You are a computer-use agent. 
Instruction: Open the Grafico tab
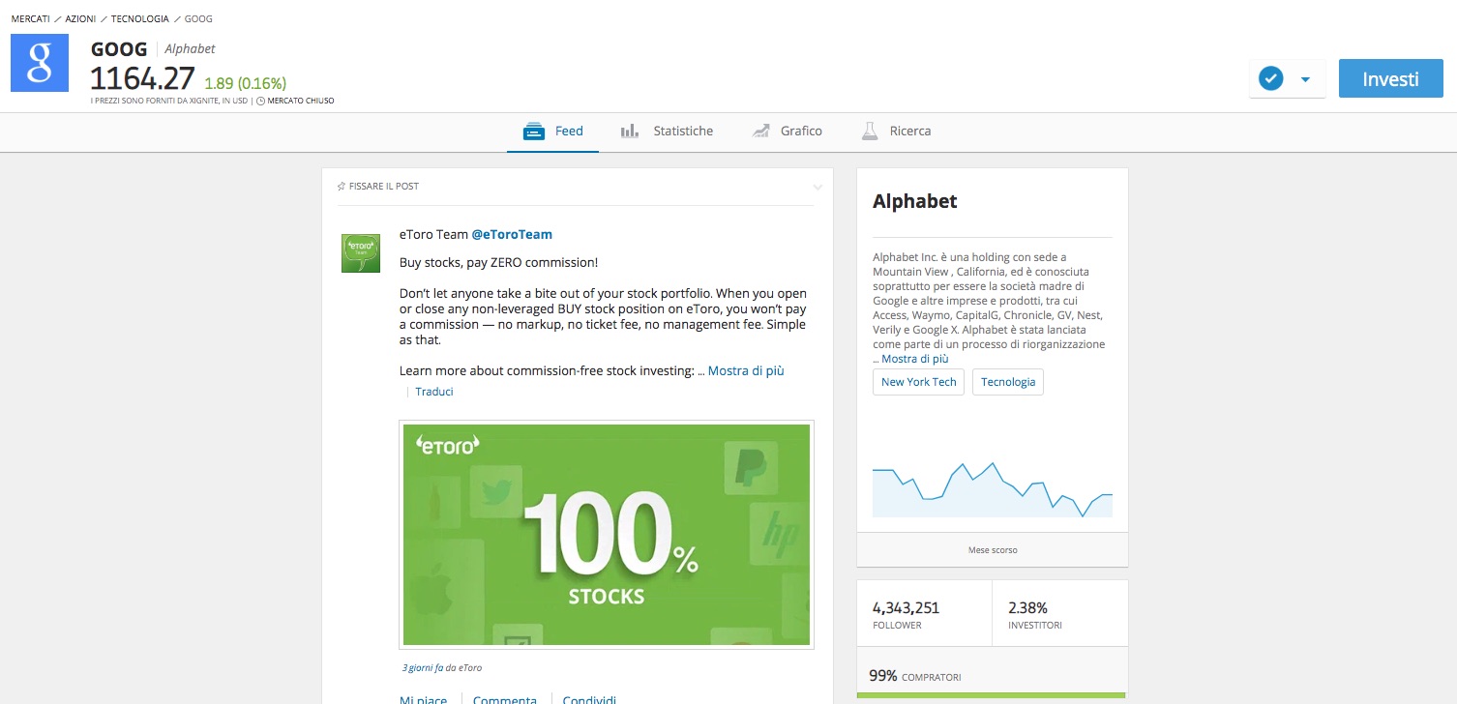click(787, 132)
